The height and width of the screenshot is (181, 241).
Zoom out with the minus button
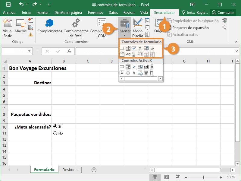click(x=186, y=177)
